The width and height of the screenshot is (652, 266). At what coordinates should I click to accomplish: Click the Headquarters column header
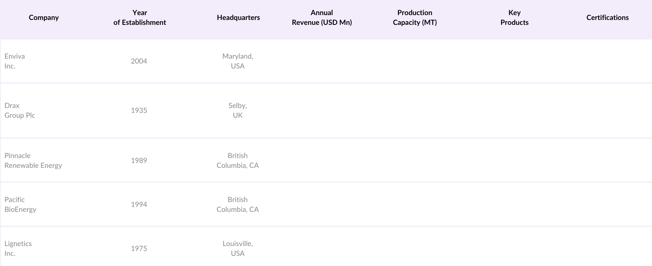tap(238, 18)
